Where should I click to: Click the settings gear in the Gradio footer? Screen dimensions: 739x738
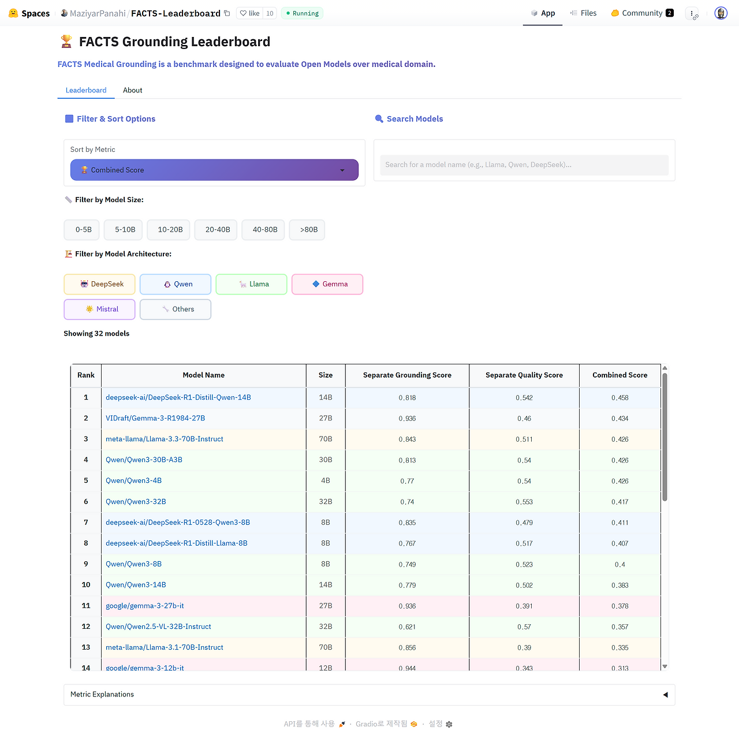[449, 724]
